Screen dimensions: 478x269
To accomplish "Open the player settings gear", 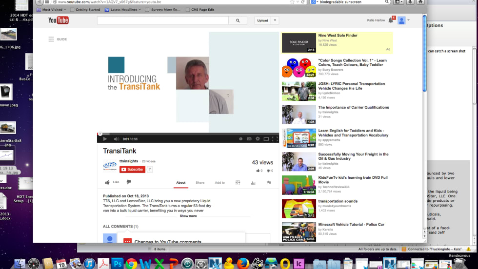I will pos(258,139).
